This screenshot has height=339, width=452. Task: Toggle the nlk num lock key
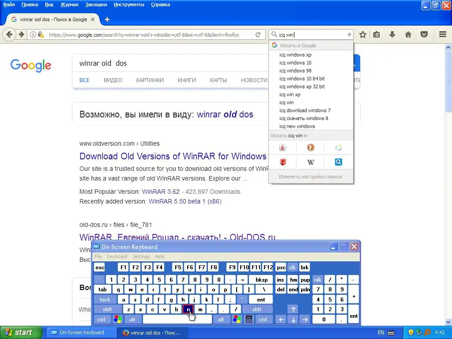tap(318, 279)
